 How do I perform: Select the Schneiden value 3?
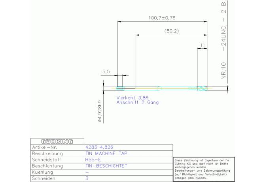click(x=87, y=179)
